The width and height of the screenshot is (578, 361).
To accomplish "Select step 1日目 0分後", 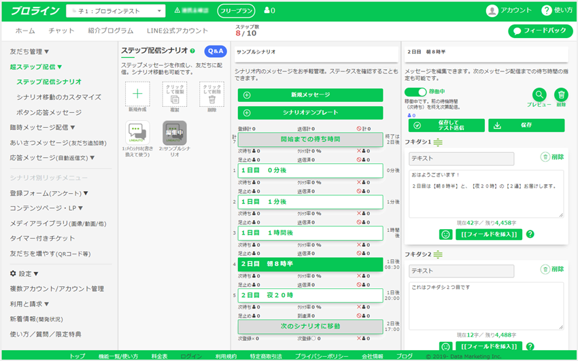I will pos(310,171).
